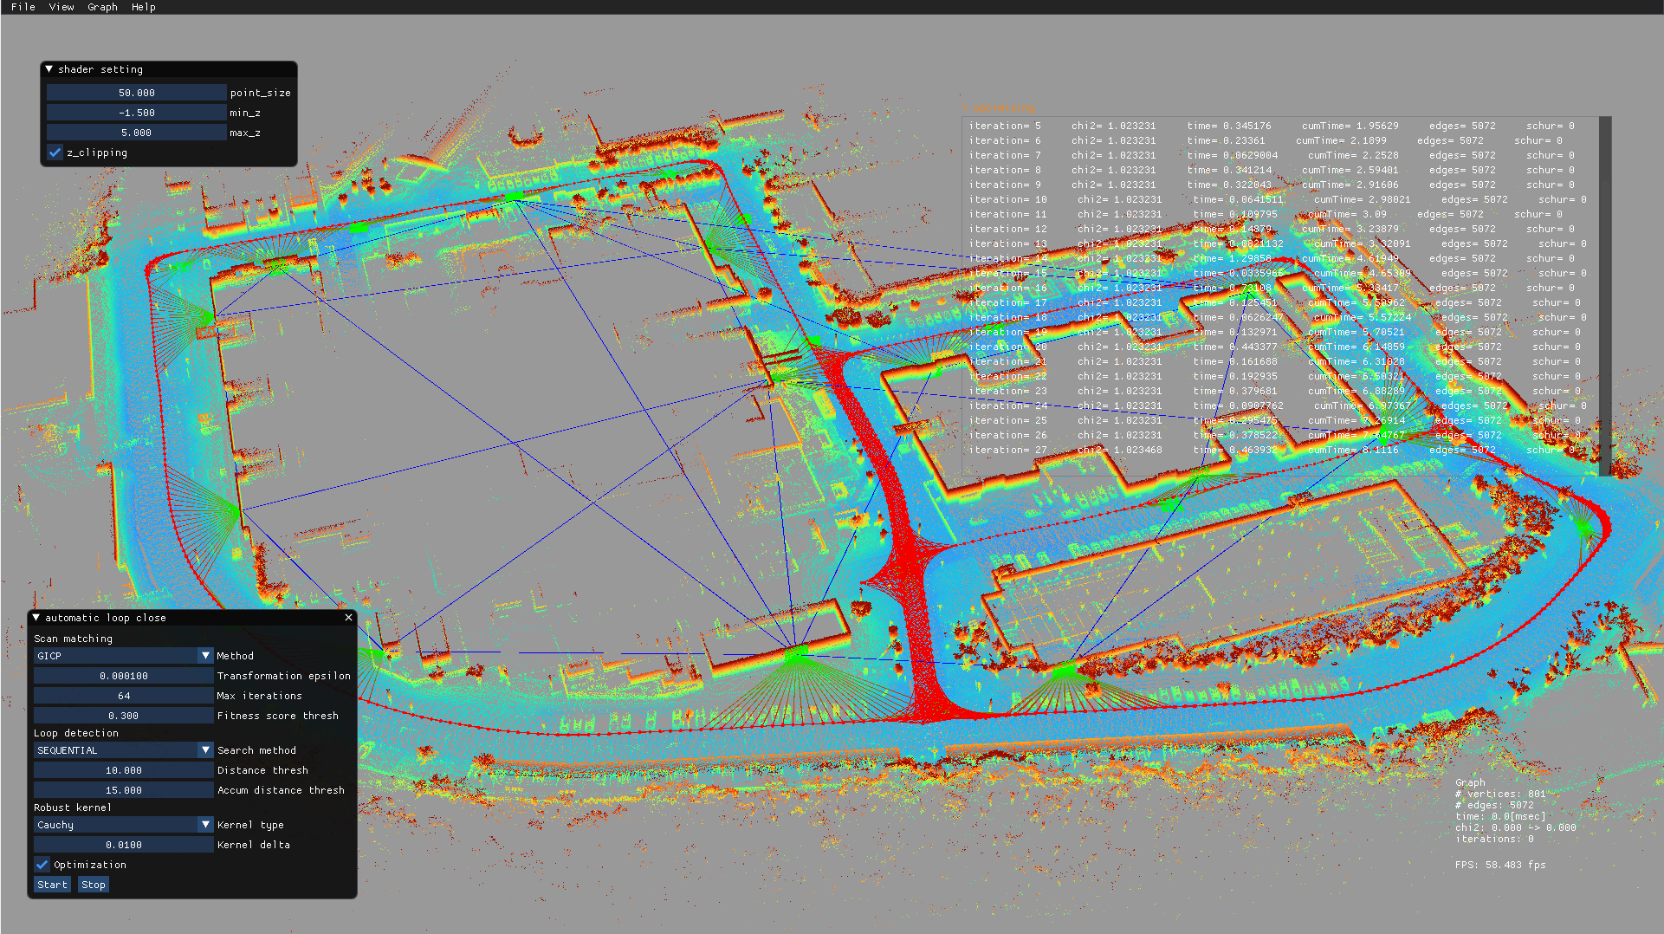Click the 'FPS: 58.483 fps' text
Screen dimensions: 1664x934
(x=1500, y=865)
